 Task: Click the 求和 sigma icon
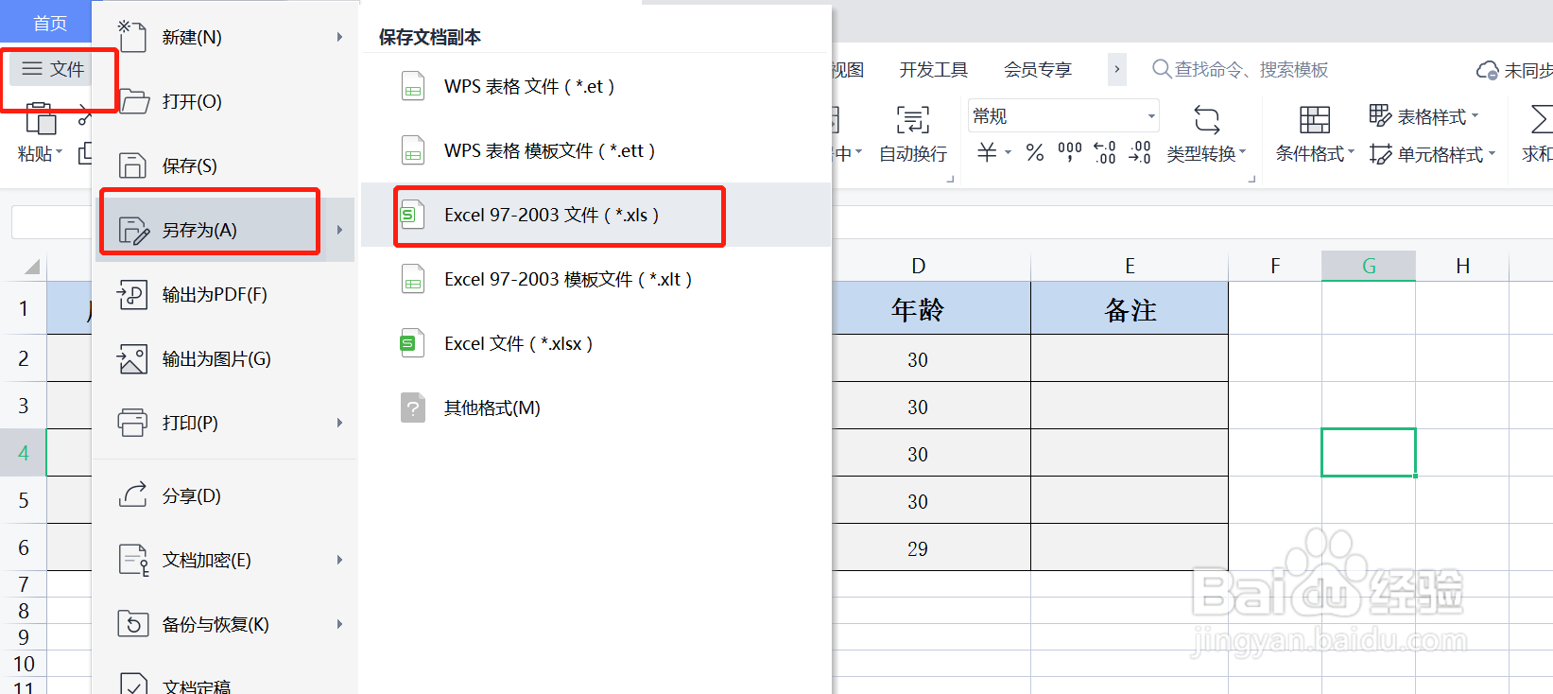pos(1541,120)
